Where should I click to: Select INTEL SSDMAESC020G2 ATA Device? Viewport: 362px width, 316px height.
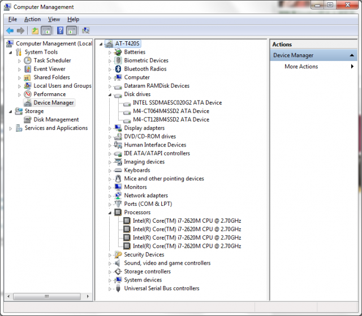pyautogui.click(x=177, y=103)
